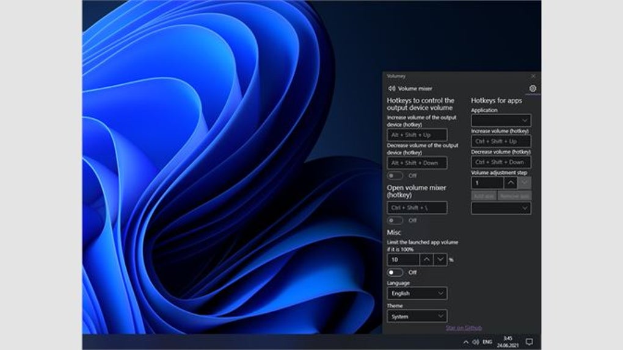623x350 pixels.
Task: Click the Ctrl + Shift + Up hotkey field
Action: pos(501,141)
